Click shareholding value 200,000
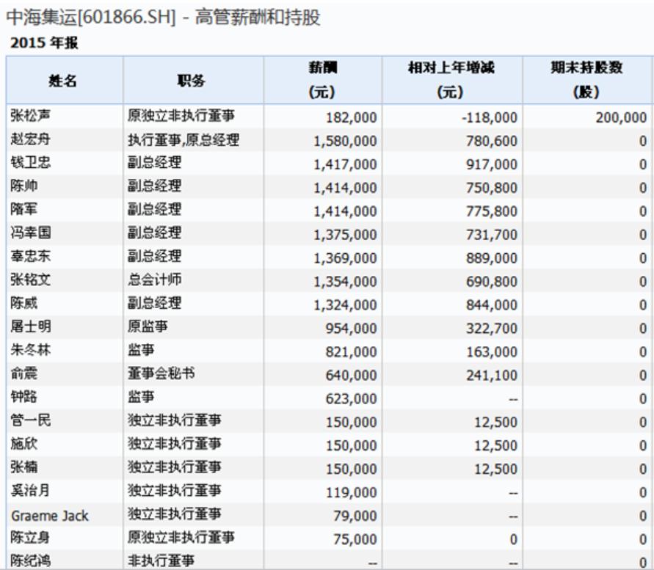654x570 pixels. pyautogui.click(x=621, y=117)
